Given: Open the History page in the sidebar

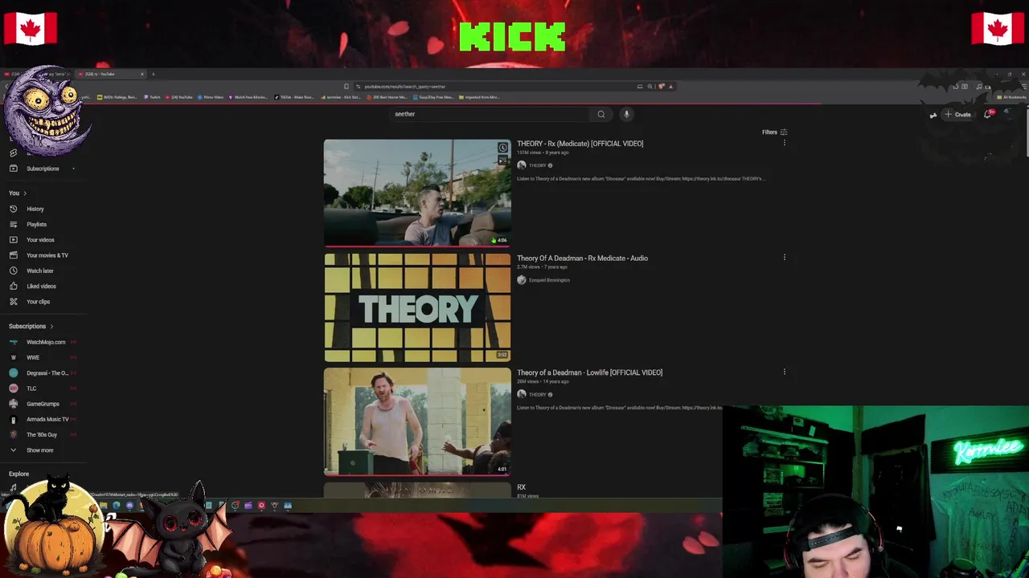Looking at the screenshot, I should (35, 209).
